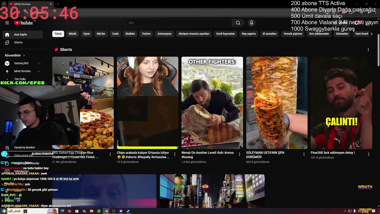Viewport: 380px width, 214px height.
Task: Select the Evcil hayvanlar chip
Action: coord(225,34)
